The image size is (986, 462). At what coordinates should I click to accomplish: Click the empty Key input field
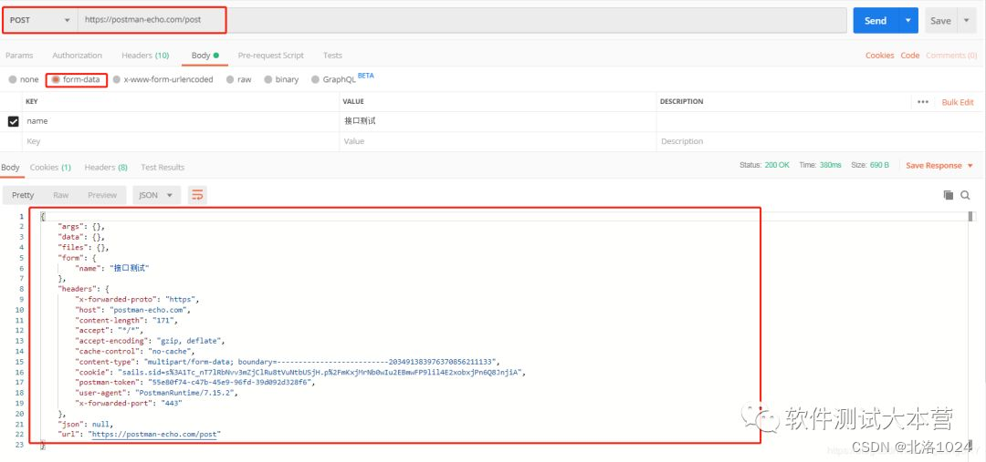pos(181,141)
